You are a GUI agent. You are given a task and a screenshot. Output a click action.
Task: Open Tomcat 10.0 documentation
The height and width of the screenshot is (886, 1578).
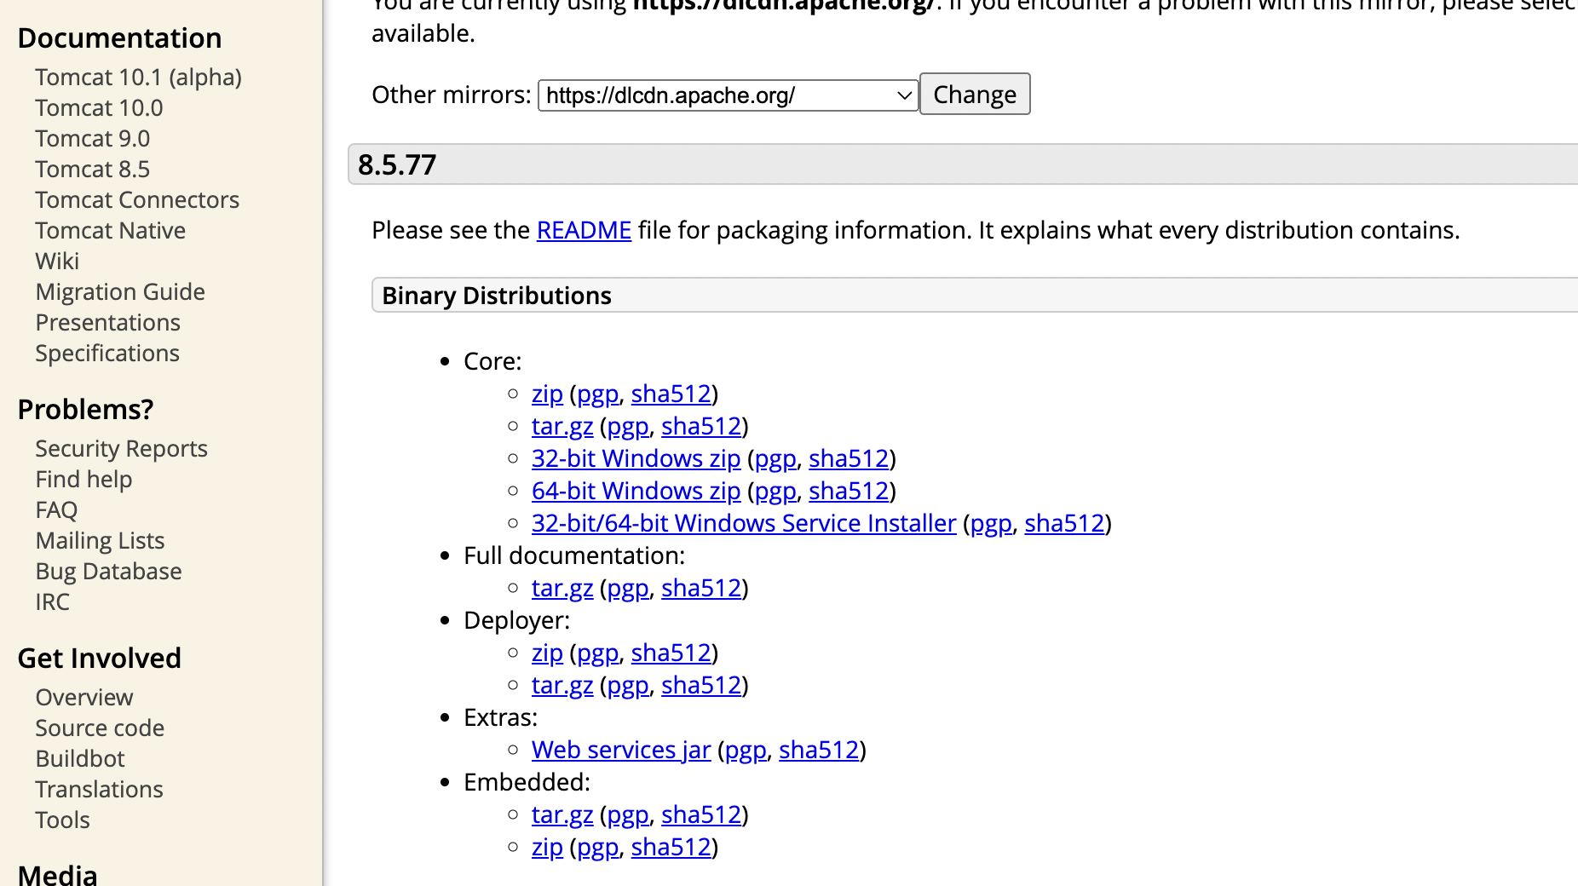[99, 108]
